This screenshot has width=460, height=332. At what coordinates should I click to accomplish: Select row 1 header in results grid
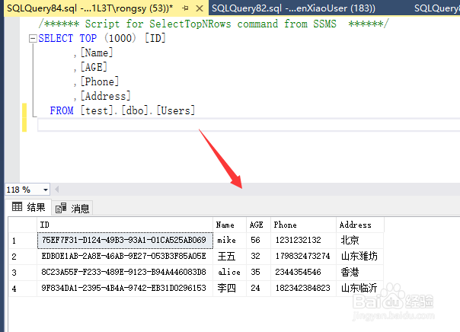point(23,241)
